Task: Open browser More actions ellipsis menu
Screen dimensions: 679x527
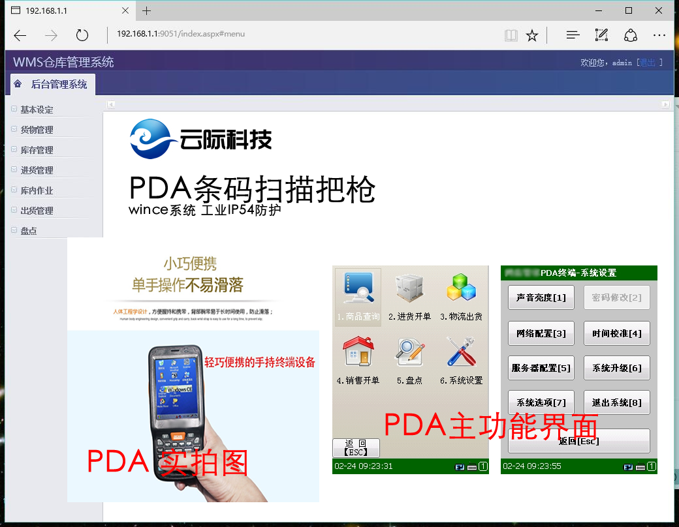Action: click(659, 35)
